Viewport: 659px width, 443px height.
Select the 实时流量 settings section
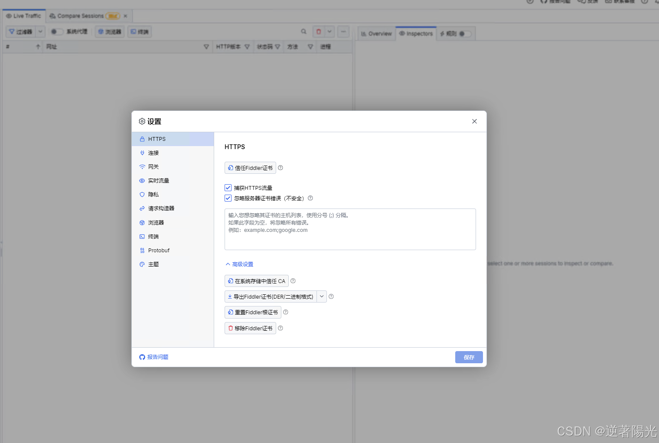pyautogui.click(x=158, y=180)
